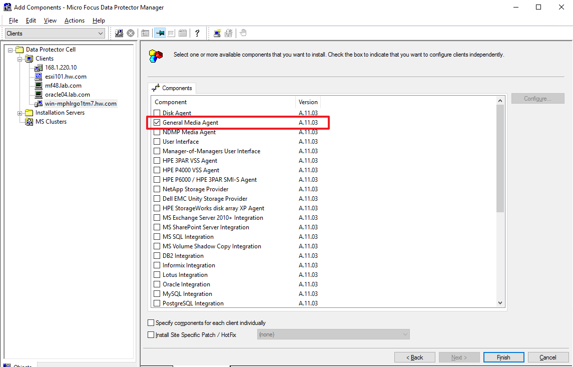Click the component list scroll down arrow
573x367 pixels.
pyautogui.click(x=500, y=303)
